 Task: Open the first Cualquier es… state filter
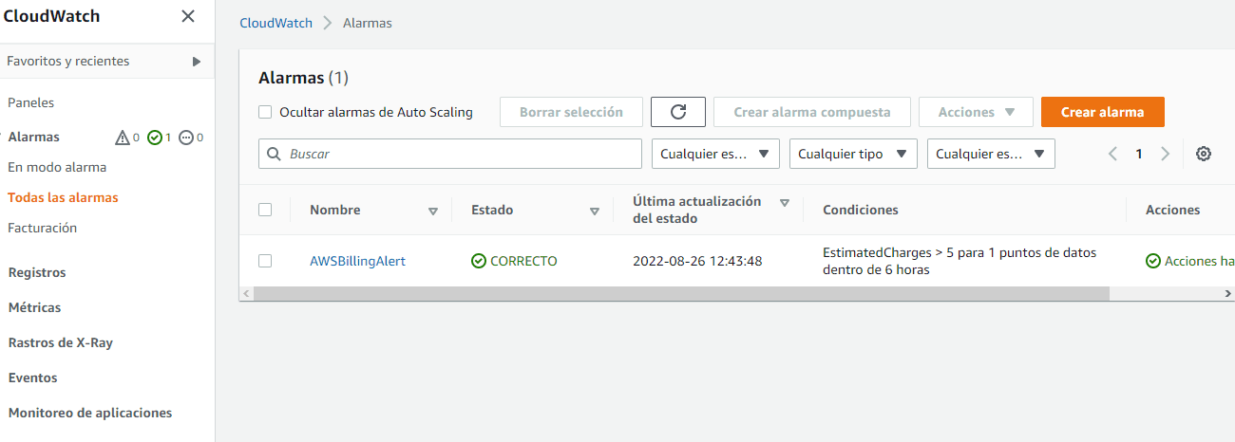pos(715,154)
